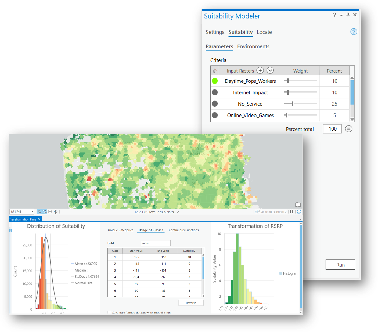The image size is (378, 332).
Task: Select the Range of Classes tab
Action: click(x=151, y=230)
